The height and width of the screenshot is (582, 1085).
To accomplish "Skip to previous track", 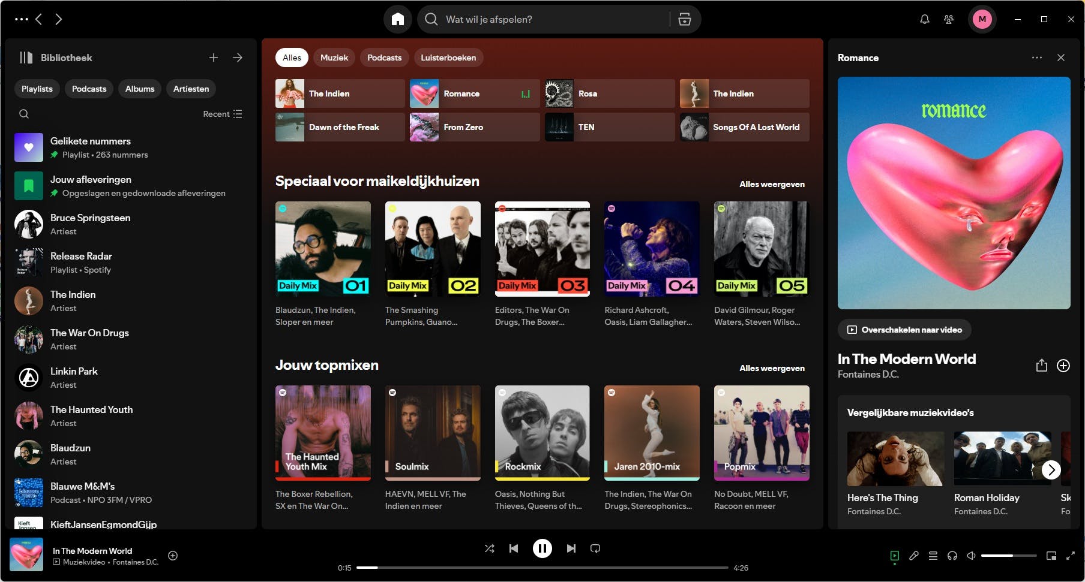I will point(514,548).
